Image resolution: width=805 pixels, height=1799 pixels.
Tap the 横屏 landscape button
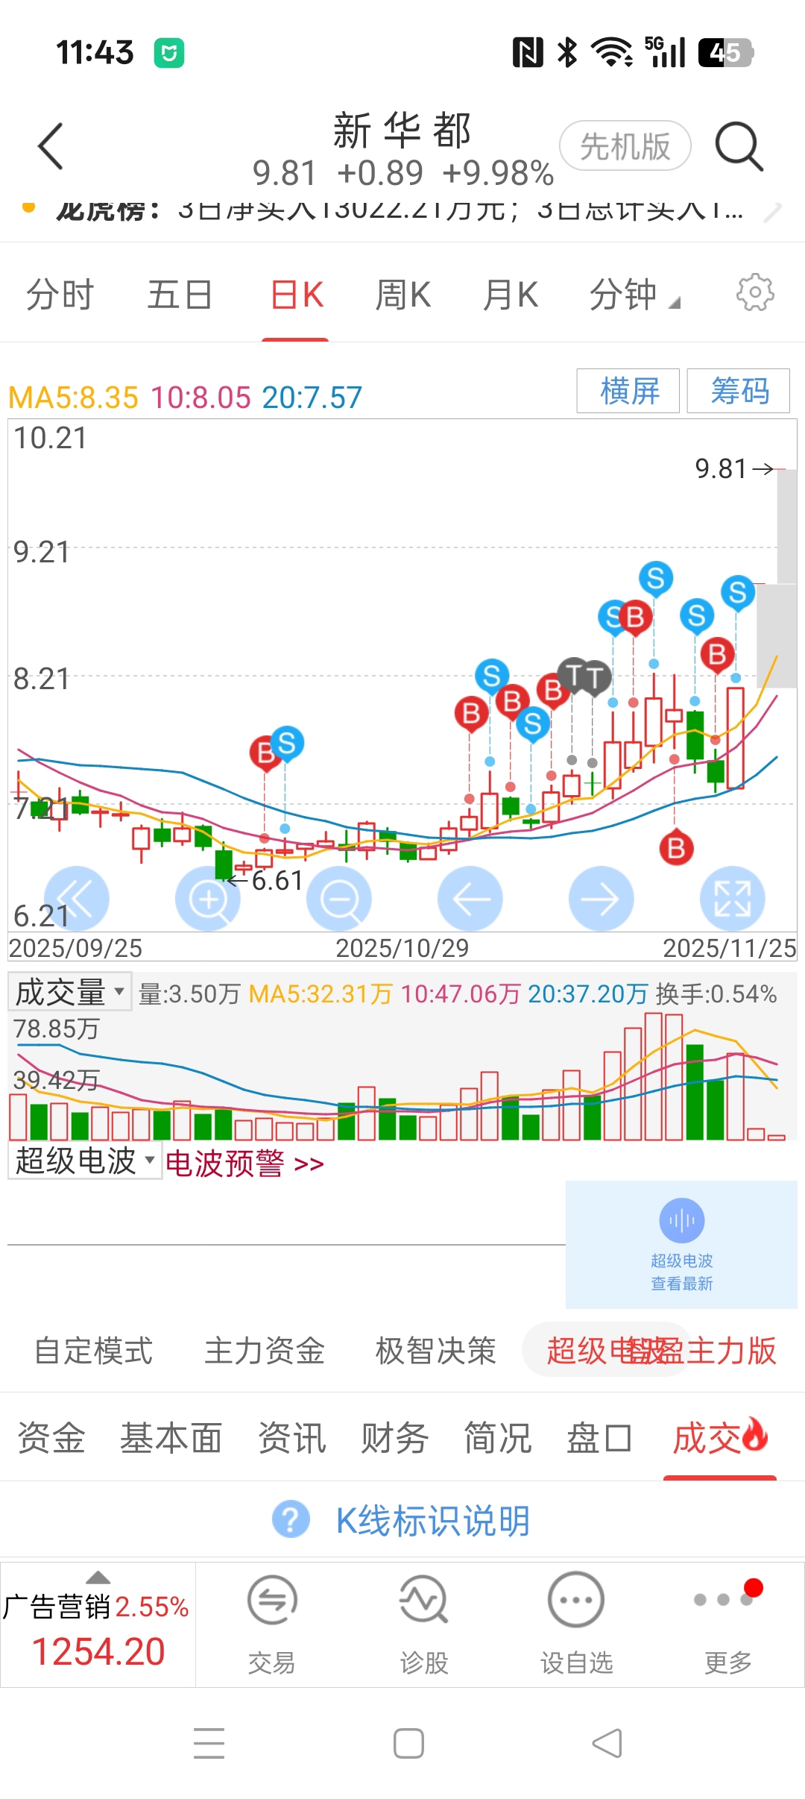pos(628,391)
